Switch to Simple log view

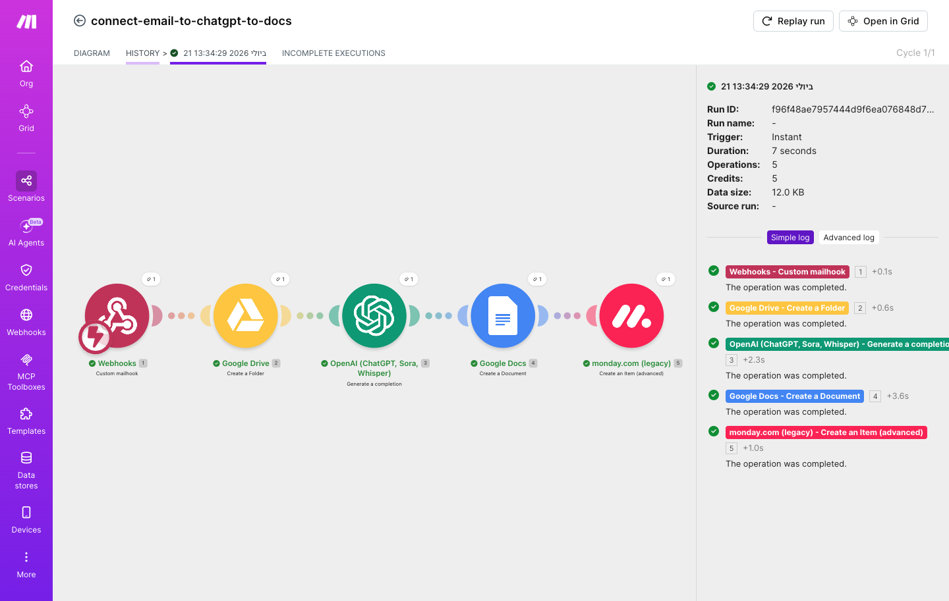click(x=790, y=238)
